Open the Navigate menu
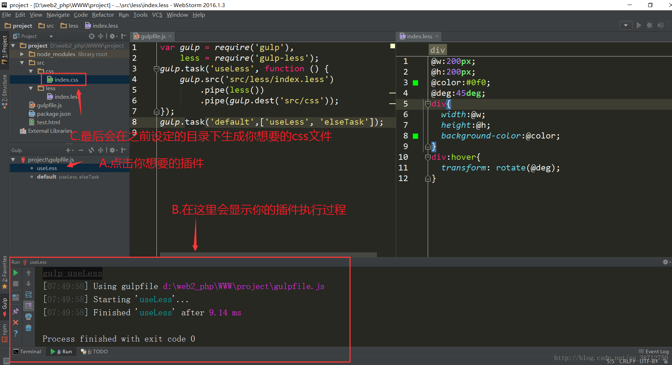 [x=58, y=15]
